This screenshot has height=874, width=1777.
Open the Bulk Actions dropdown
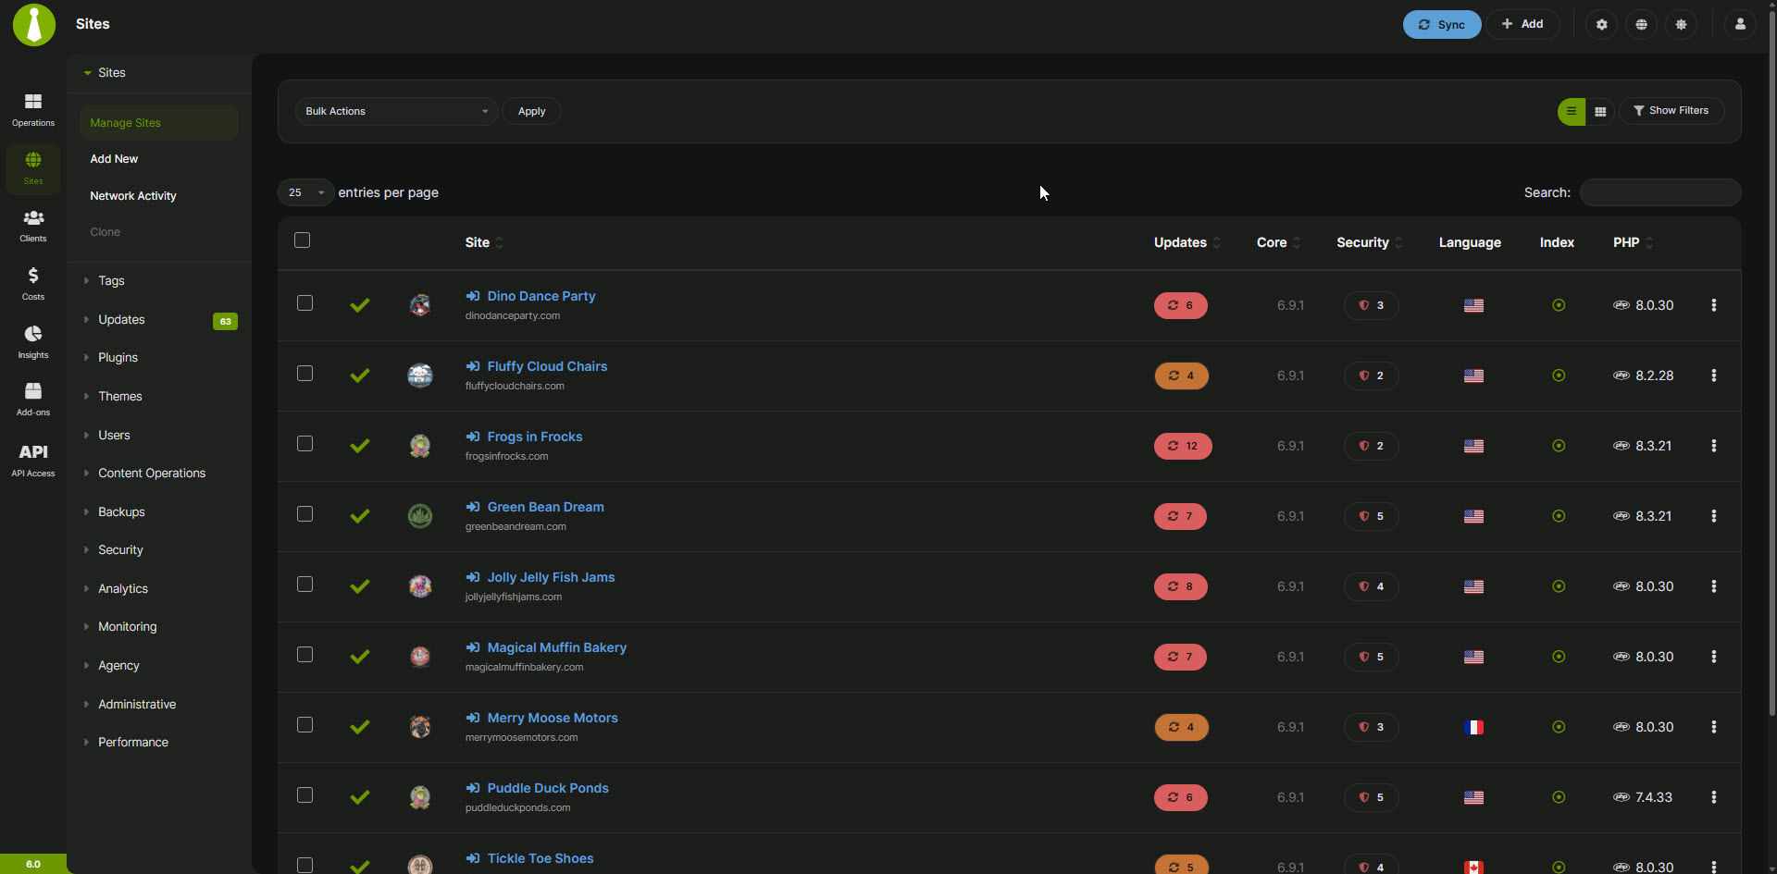(396, 111)
